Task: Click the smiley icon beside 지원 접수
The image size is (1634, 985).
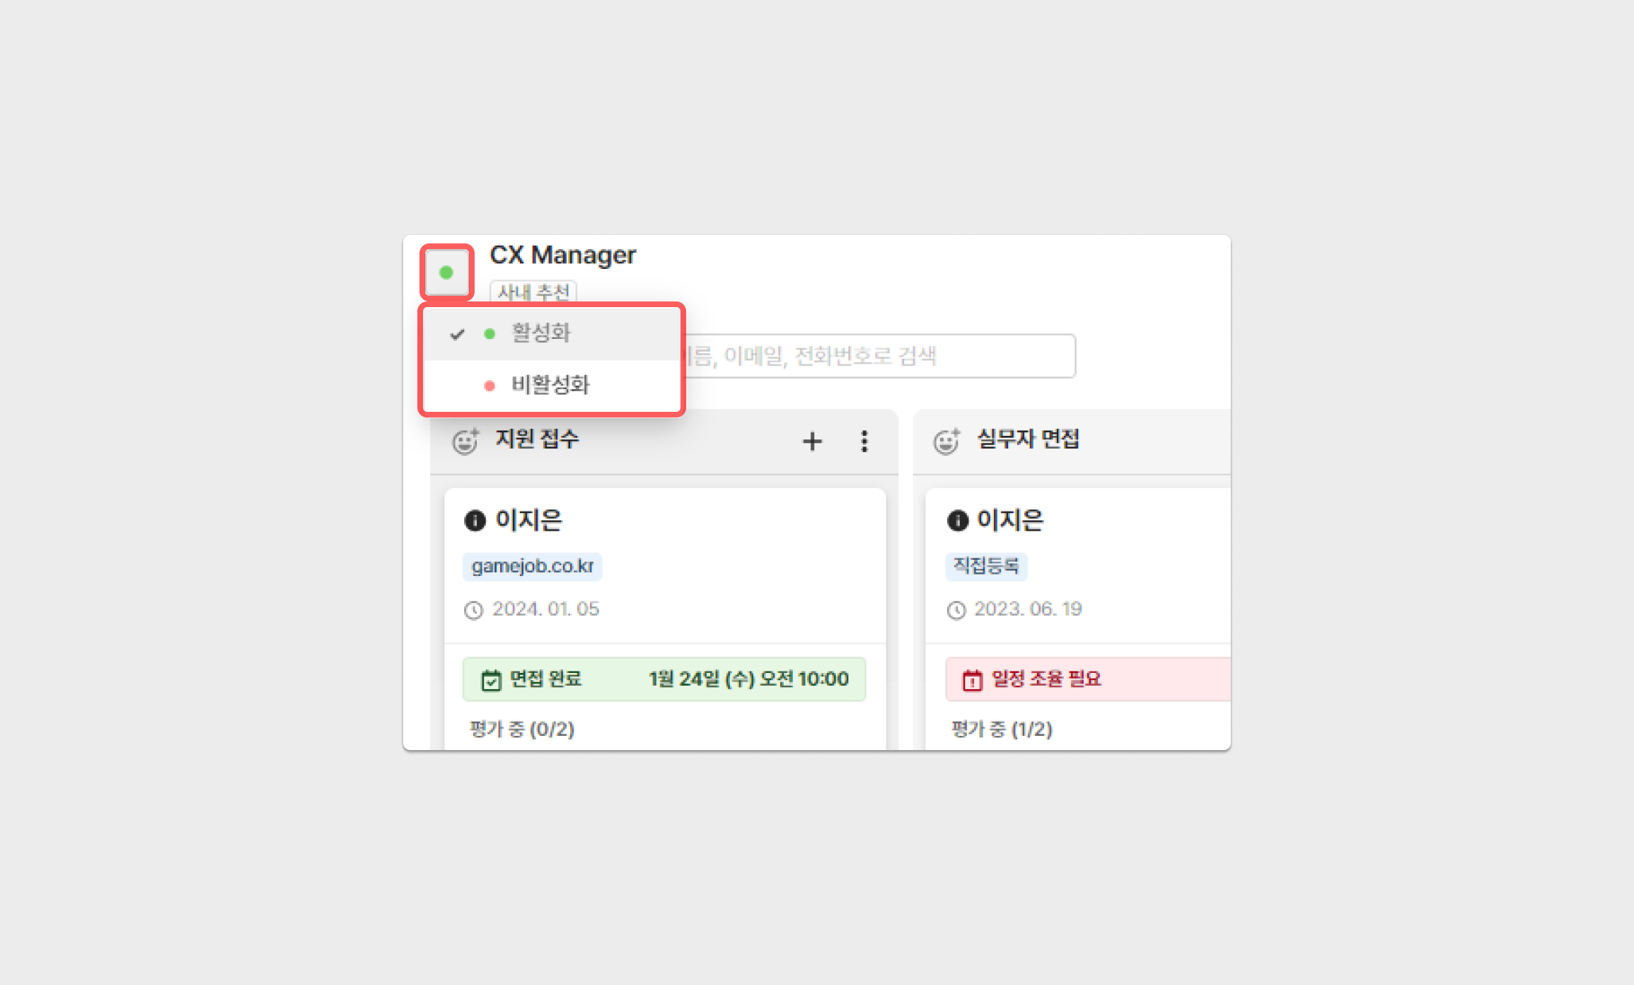Action: [x=465, y=442]
